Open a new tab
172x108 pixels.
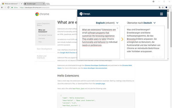tap(48, 4)
